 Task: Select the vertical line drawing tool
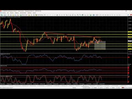pyautogui.click(x=50, y=15)
